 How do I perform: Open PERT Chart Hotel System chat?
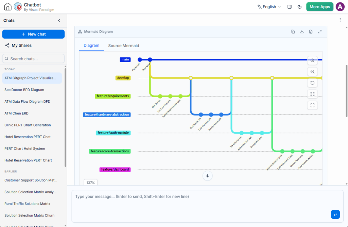click(32, 149)
